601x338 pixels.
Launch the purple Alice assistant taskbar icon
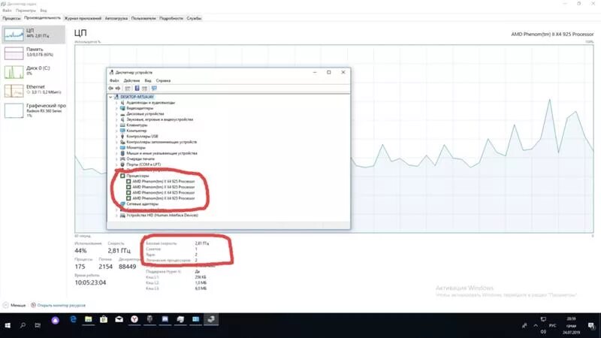[55, 321]
